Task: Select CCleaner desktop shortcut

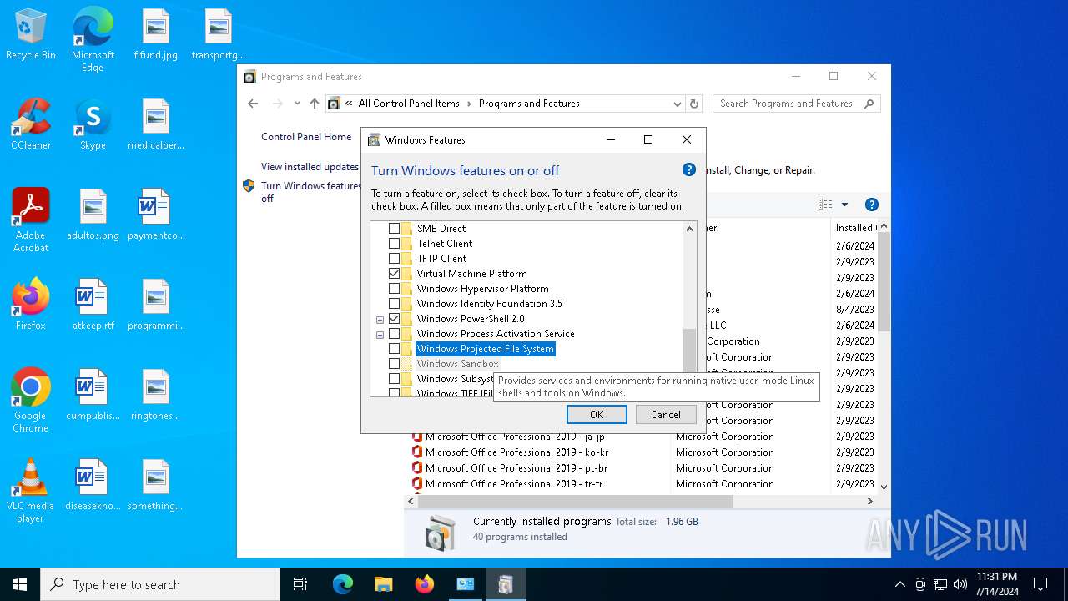Action: tap(31, 125)
